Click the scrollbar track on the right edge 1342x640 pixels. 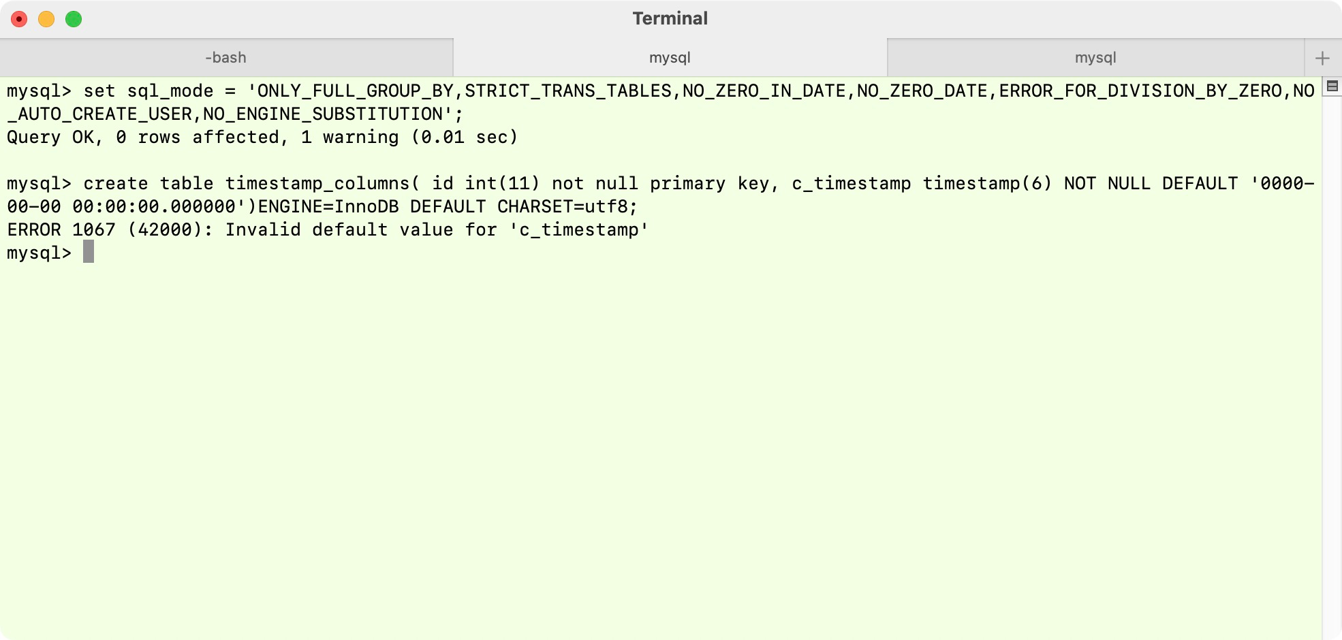[x=1332, y=340]
